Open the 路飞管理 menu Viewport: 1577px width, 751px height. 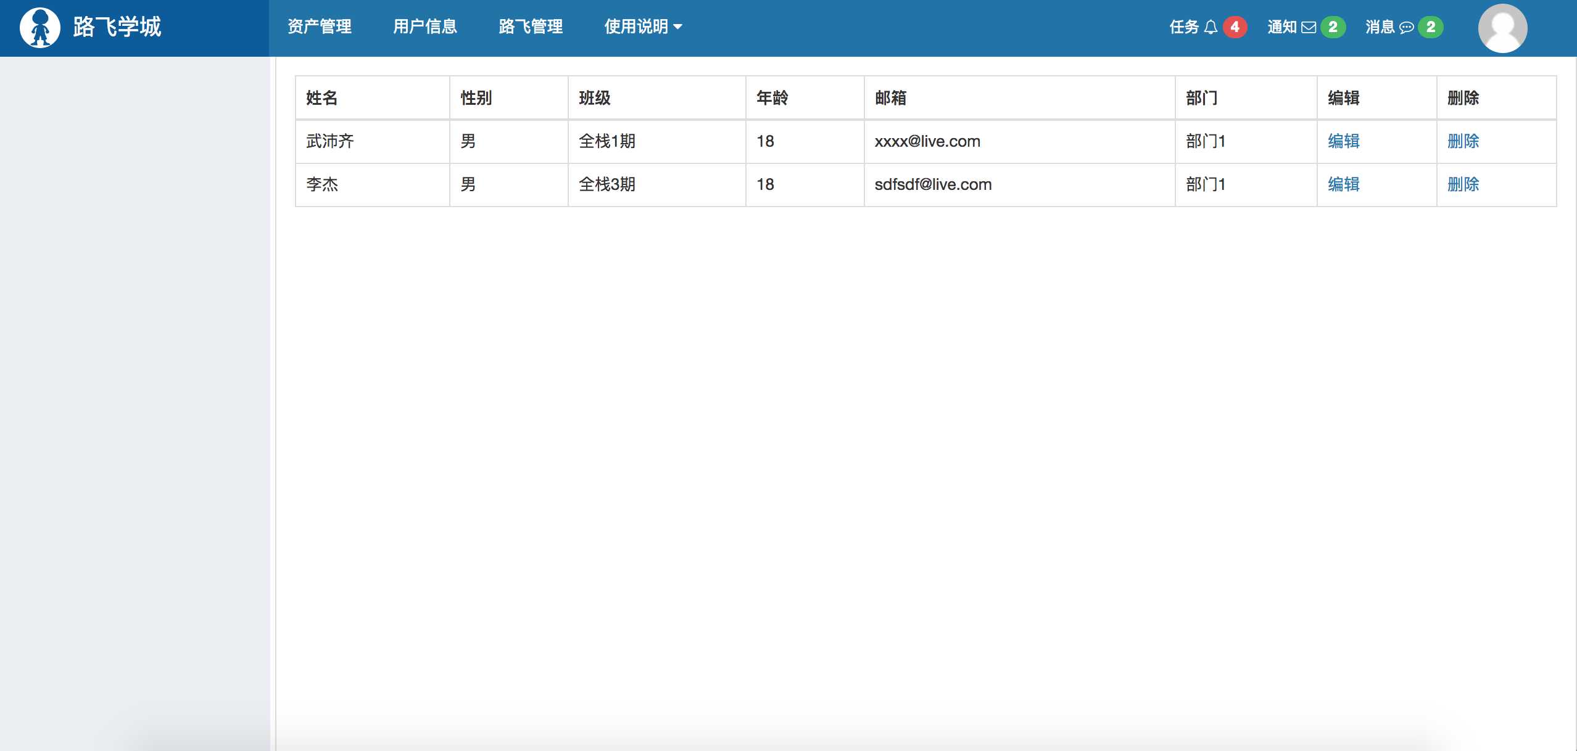[x=531, y=27]
